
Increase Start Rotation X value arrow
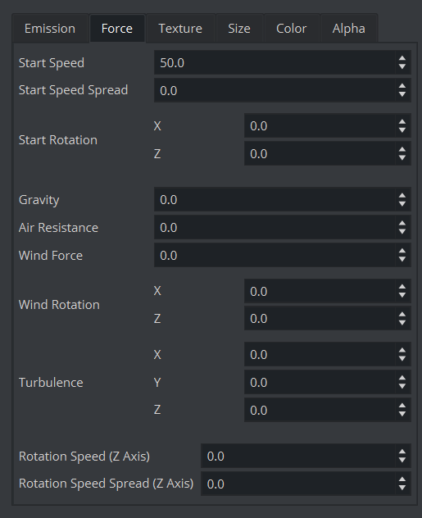[x=402, y=122]
